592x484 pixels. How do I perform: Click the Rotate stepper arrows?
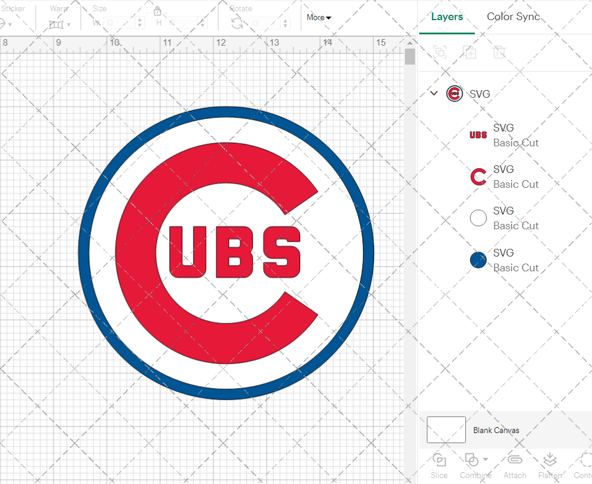(285, 24)
